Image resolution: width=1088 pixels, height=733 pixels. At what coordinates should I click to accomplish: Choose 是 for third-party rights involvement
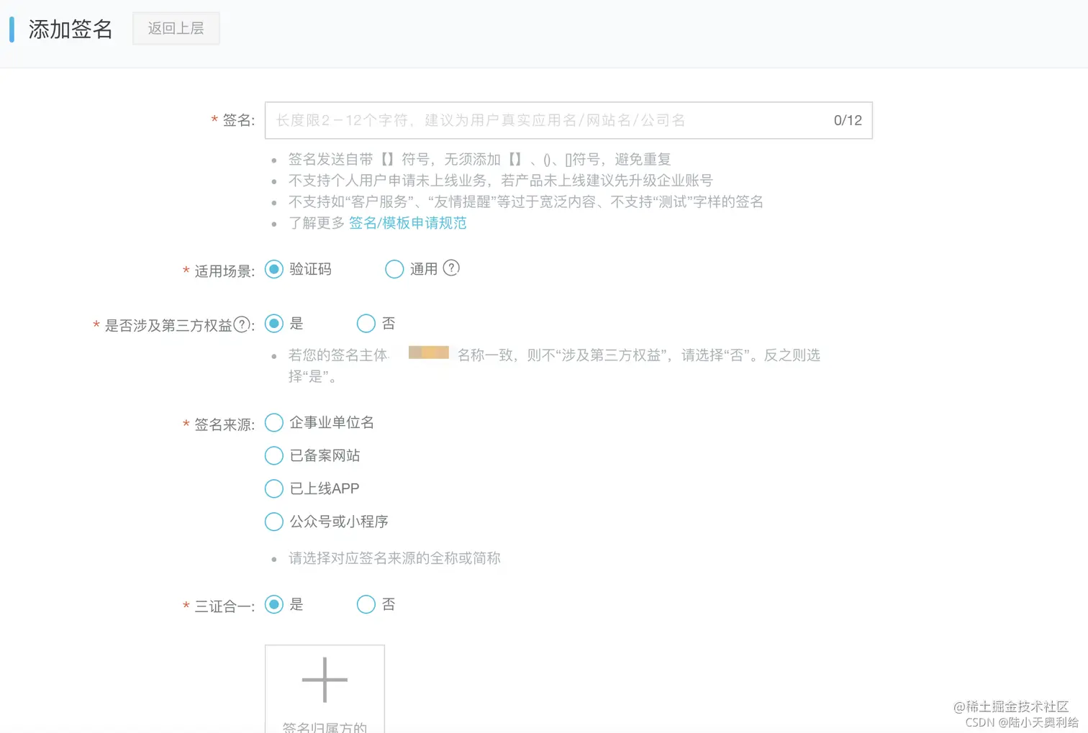[x=273, y=323]
